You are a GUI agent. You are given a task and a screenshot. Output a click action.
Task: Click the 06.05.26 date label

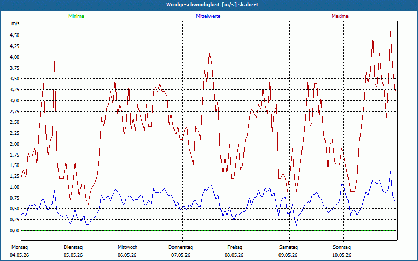(127, 255)
